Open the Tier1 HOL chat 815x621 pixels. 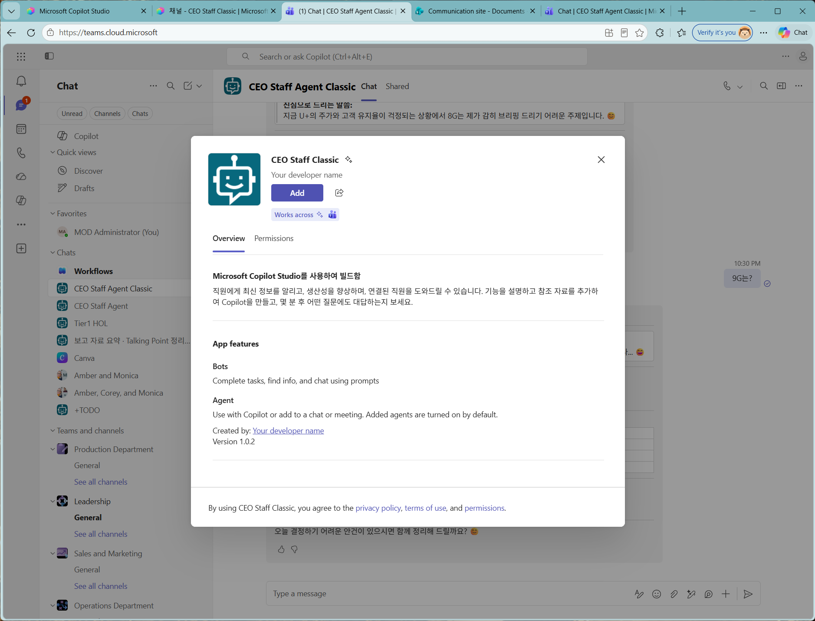pos(119,324)
